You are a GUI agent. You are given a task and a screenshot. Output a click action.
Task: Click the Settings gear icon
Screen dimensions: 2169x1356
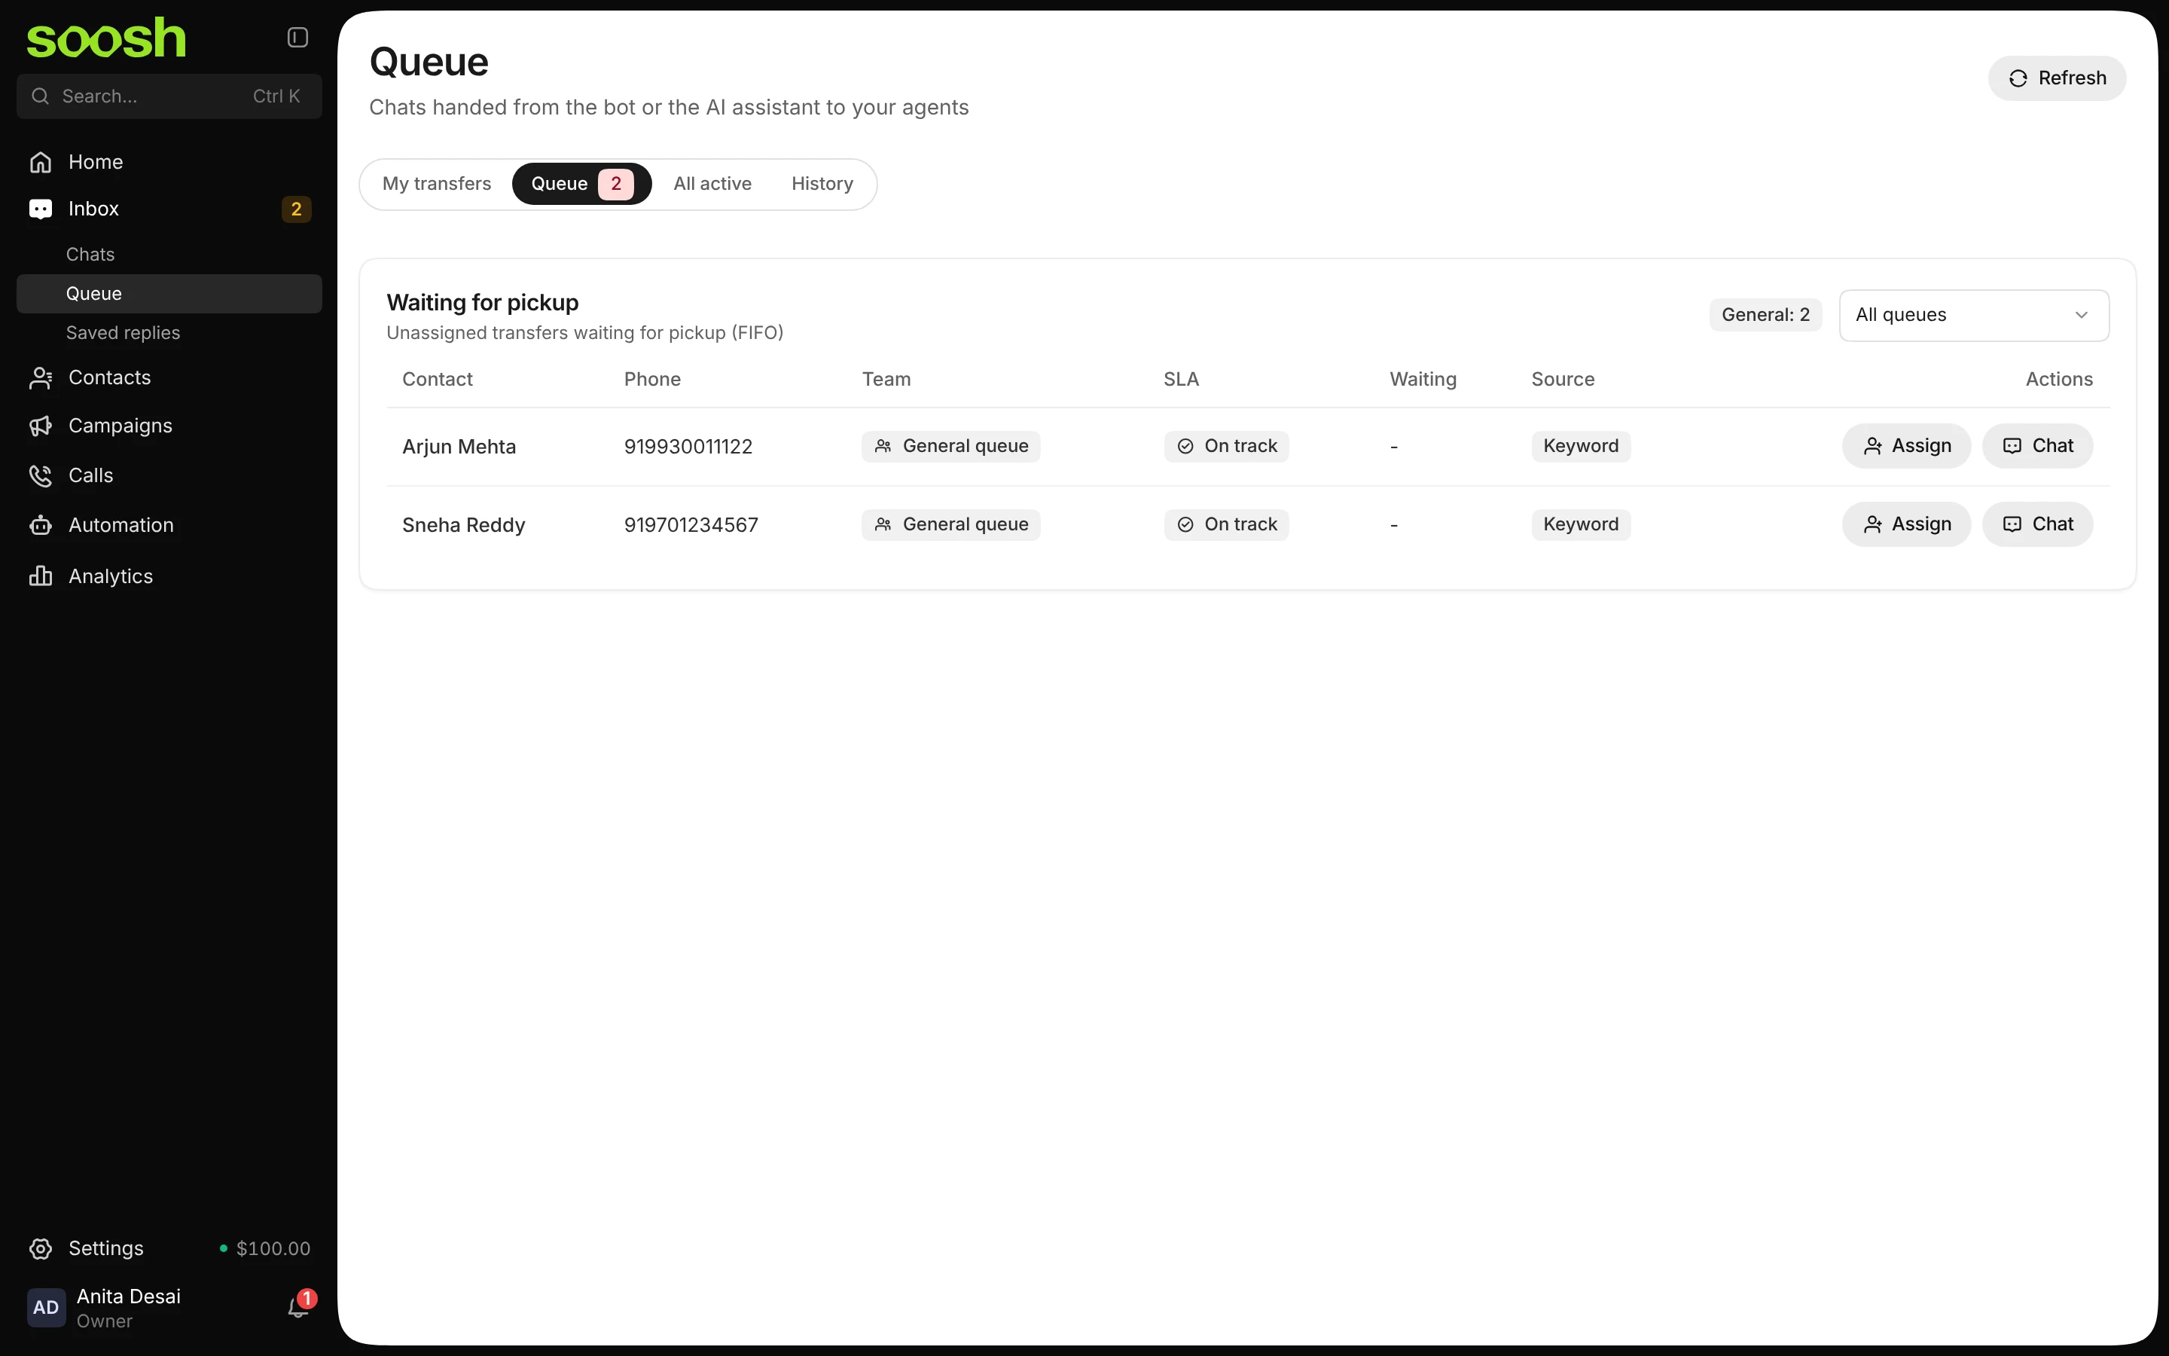pos(41,1248)
